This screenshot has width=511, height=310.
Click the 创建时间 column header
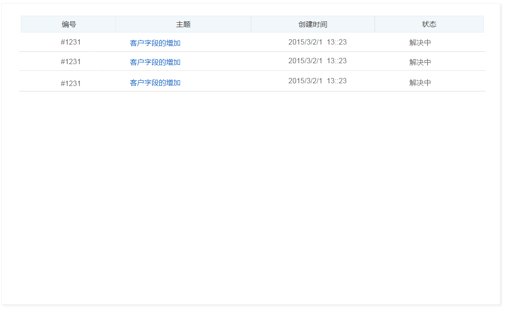pyautogui.click(x=312, y=24)
